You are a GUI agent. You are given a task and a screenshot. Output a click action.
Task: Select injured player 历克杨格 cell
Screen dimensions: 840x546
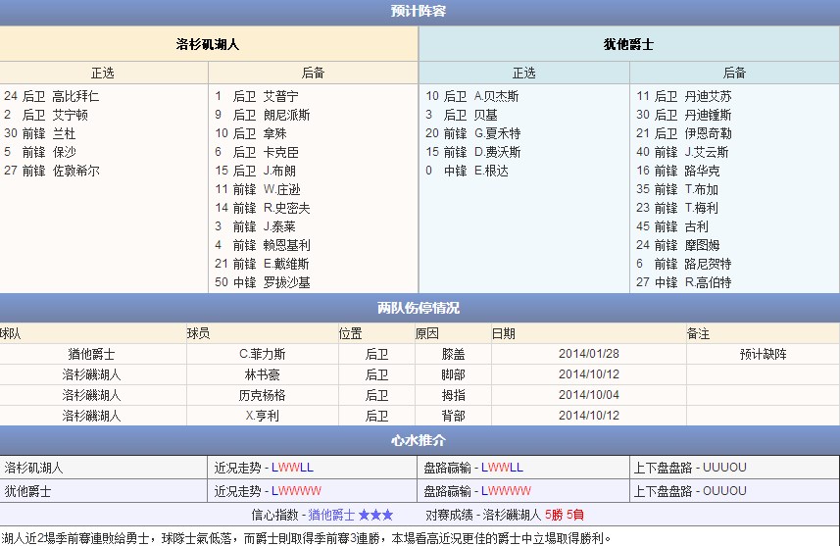coord(263,395)
